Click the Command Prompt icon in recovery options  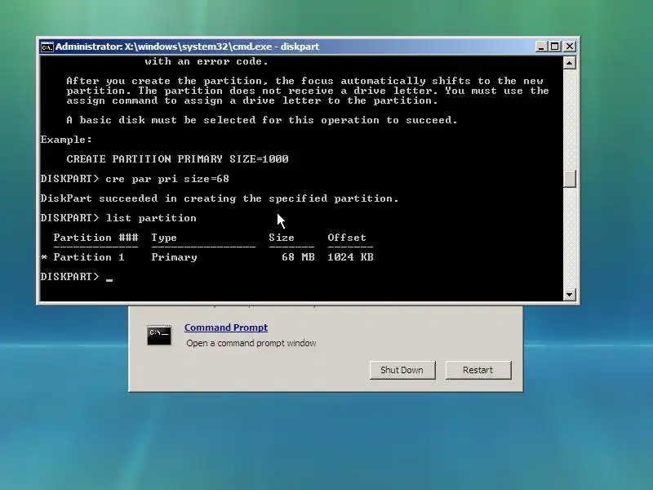coord(159,335)
